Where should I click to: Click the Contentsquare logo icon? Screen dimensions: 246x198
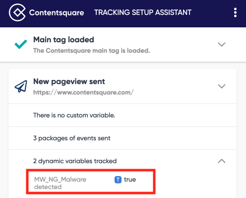point(17,12)
